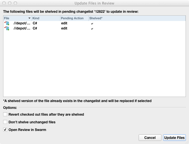Screen dimensions: 189x144
Task: Select the second //depot file row
Action: [x=22, y=28]
